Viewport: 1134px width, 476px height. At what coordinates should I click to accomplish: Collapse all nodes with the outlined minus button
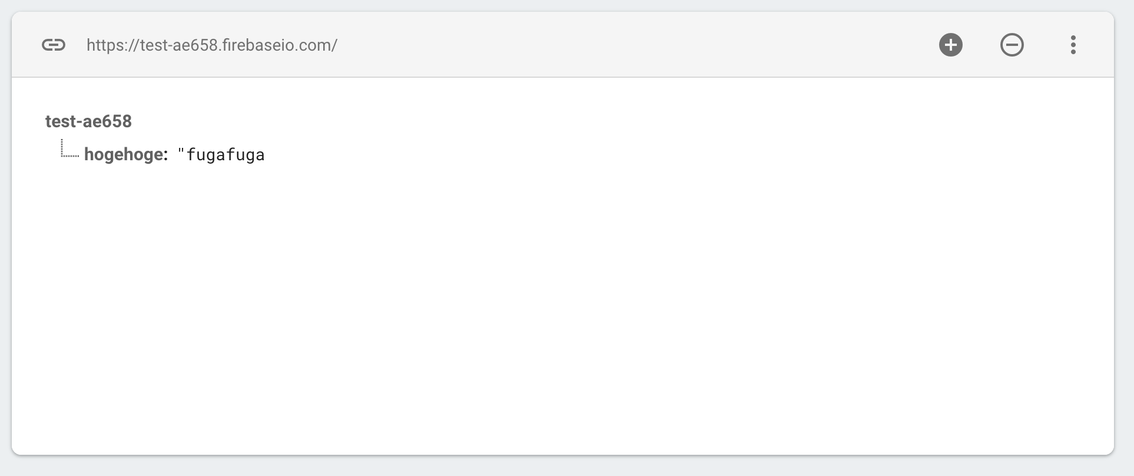tap(1012, 45)
